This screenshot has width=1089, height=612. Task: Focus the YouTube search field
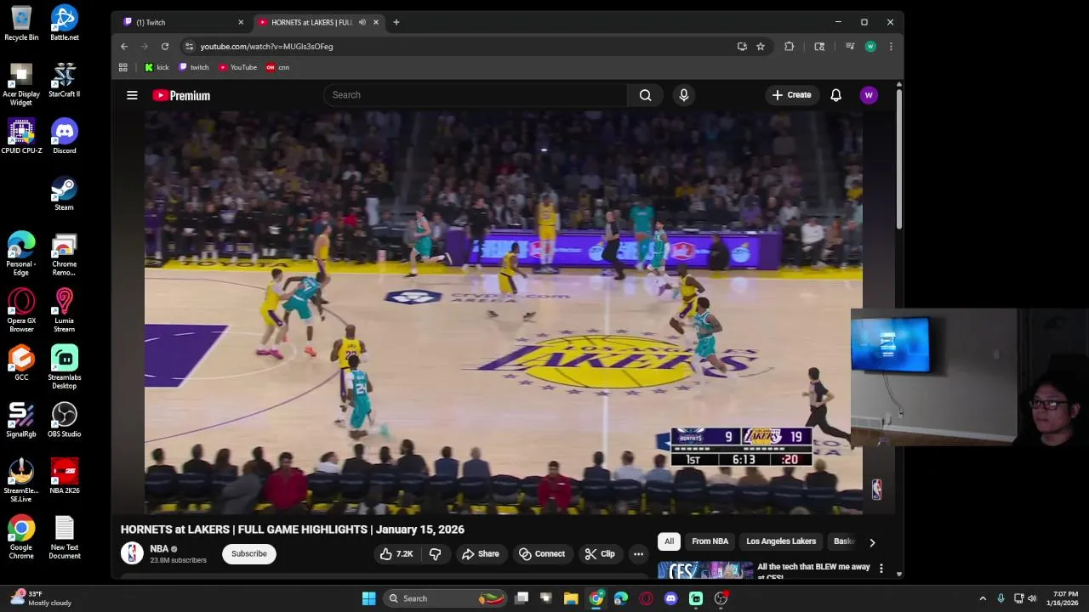pyautogui.click(x=476, y=95)
